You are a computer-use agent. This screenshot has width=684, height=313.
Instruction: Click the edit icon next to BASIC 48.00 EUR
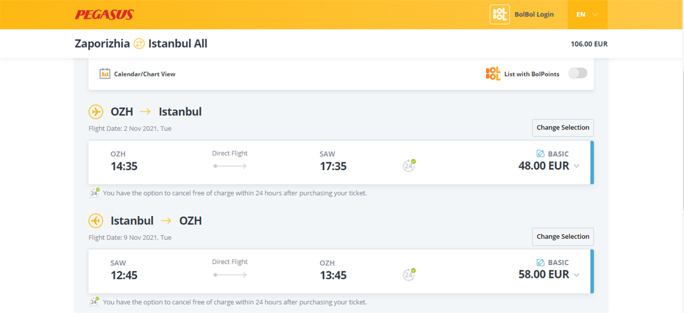tap(541, 154)
